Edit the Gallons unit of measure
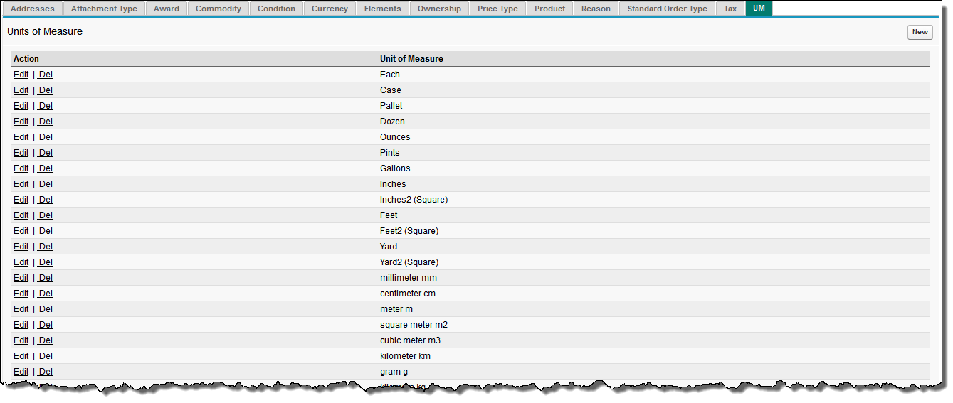Screen dimensions: 953x403 pos(21,168)
